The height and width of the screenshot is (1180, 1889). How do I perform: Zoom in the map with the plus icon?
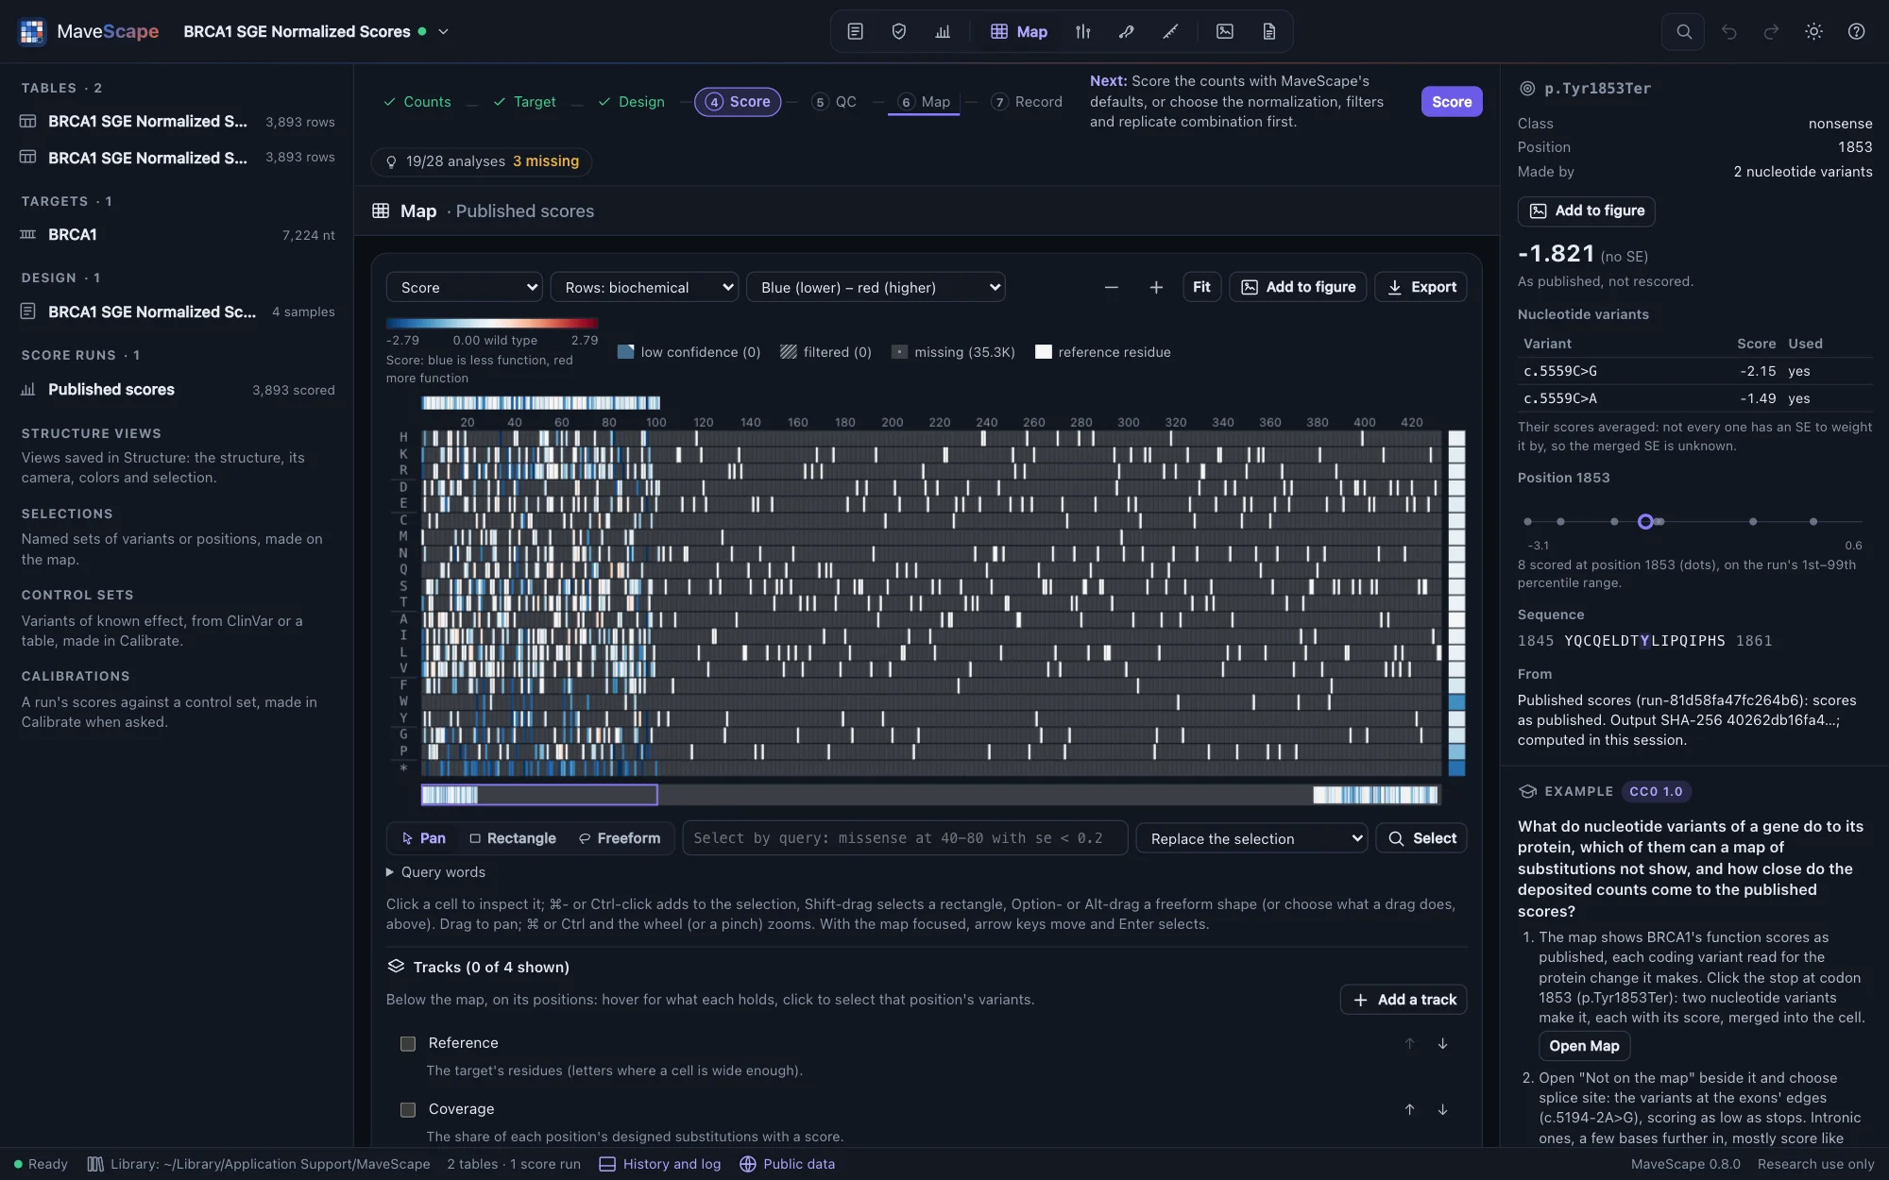click(x=1156, y=287)
